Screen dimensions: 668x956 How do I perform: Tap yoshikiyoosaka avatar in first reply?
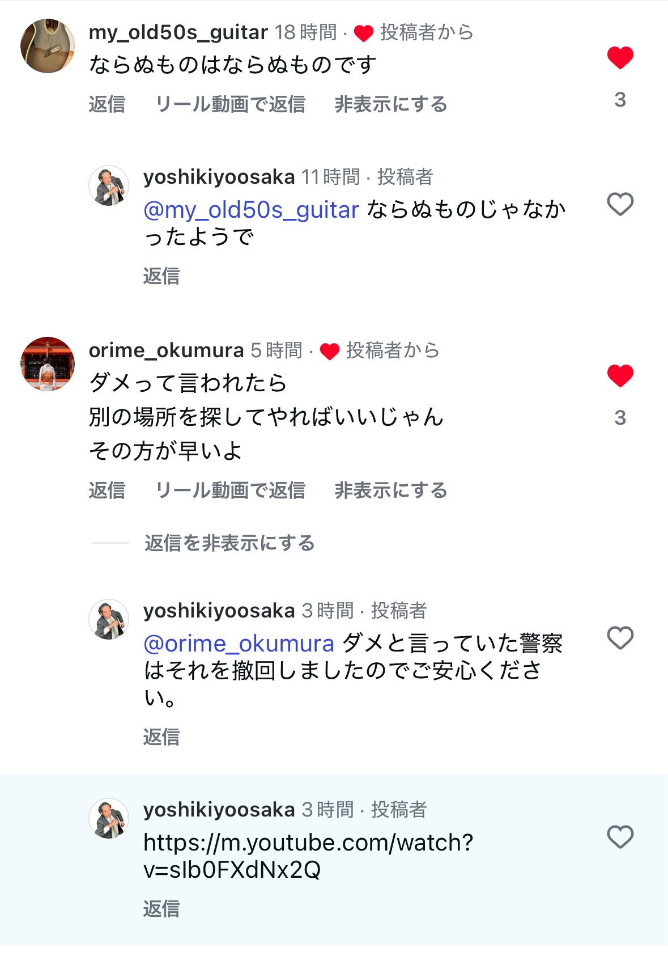pyautogui.click(x=109, y=185)
